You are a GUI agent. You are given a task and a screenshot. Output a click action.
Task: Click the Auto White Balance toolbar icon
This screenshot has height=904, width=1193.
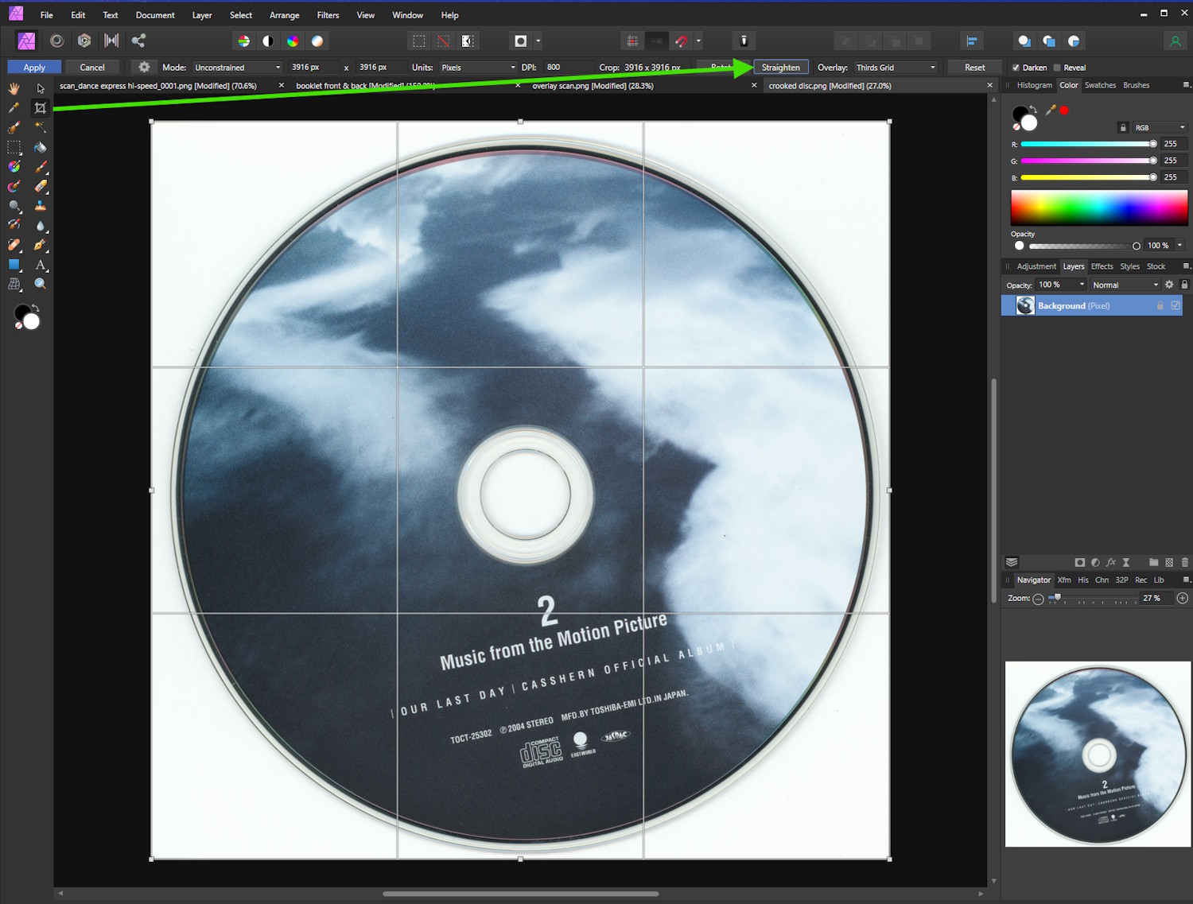[317, 41]
